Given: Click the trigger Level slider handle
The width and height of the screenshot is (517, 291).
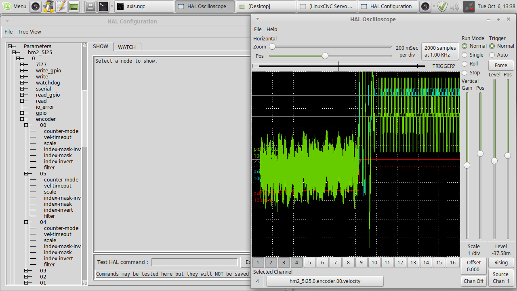Looking at the screenshot, I should [x=494, y=161].
